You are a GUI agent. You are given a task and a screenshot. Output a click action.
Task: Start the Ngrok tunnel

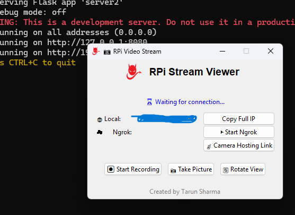pos(238,132)
